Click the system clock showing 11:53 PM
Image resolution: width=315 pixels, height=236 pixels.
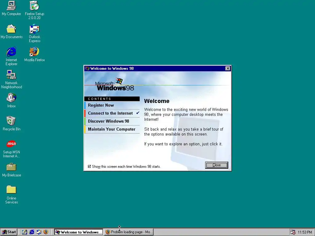coord(305,232)
